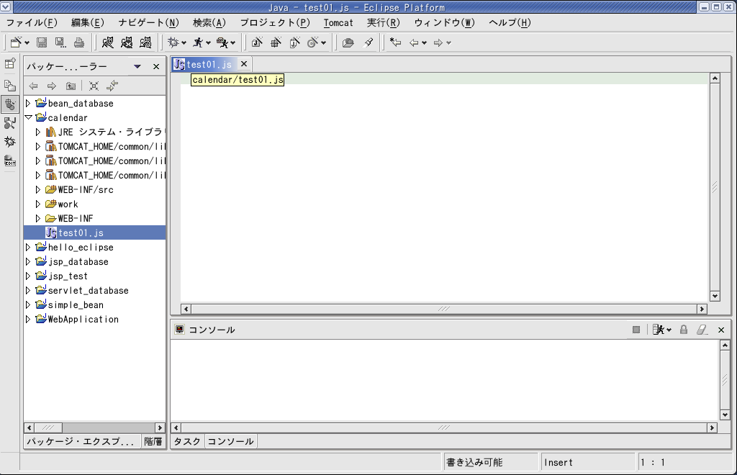Viewport: 737px width, 475px height.
Task: Open the Tomcat menu
Action: pyautogui.click(x=338, y=22)
